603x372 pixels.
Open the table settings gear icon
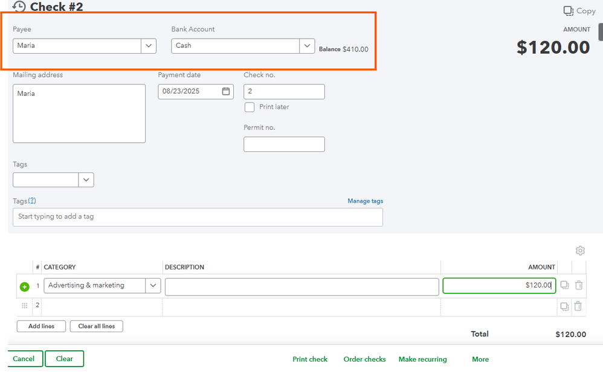click(x=580, y=250)
